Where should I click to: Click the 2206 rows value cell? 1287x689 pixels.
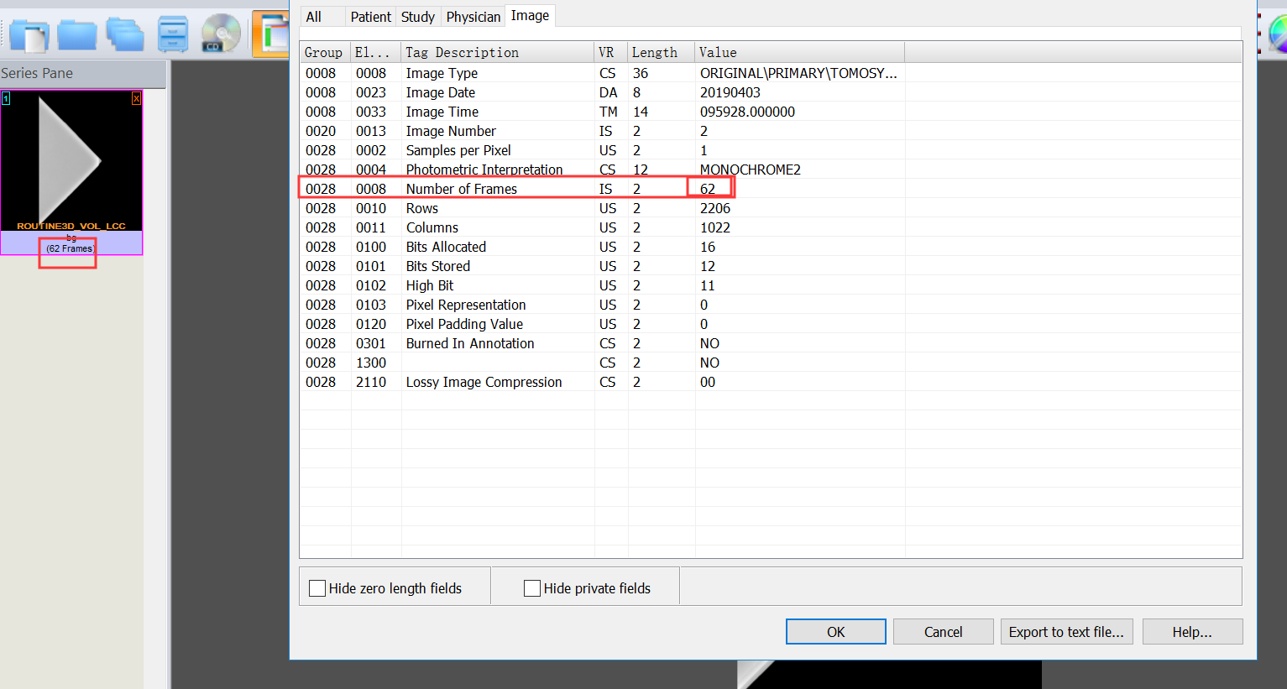point(715,208)
